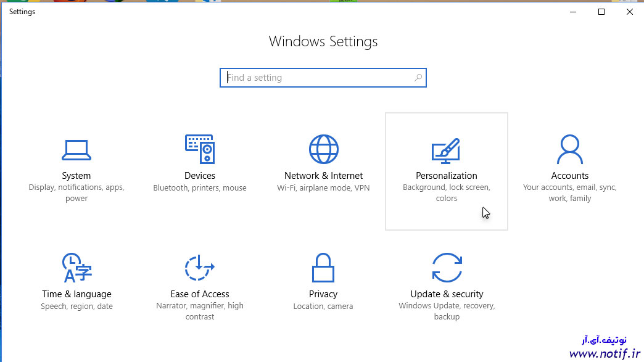Click the 'Time & language' heading

(76, 294)
